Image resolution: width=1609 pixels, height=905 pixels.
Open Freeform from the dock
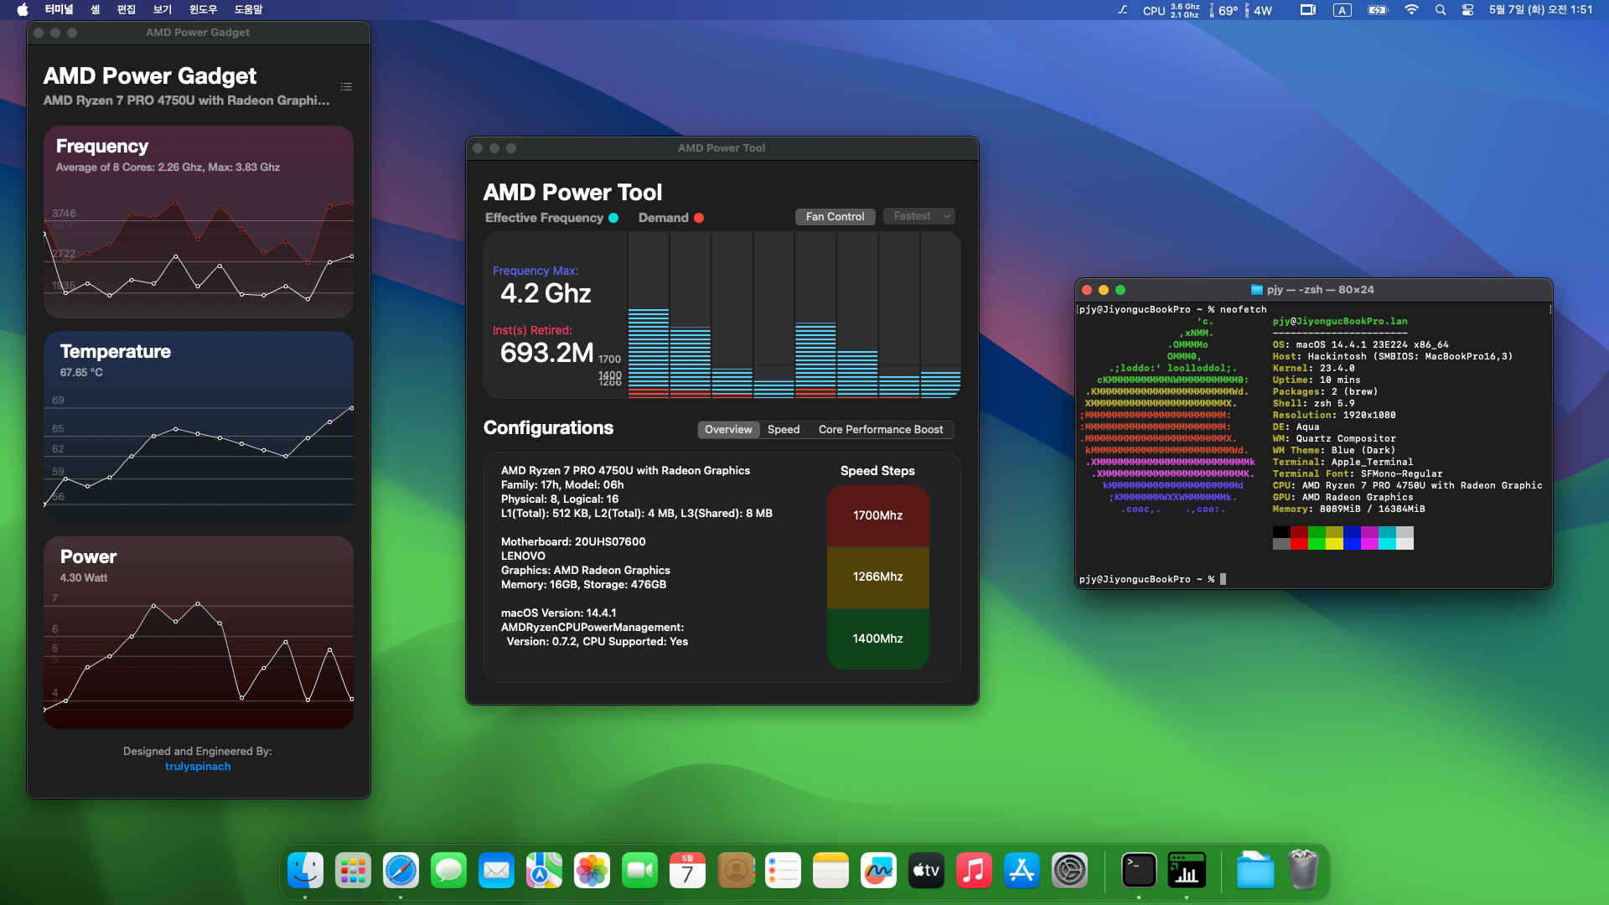click(878, 871)
